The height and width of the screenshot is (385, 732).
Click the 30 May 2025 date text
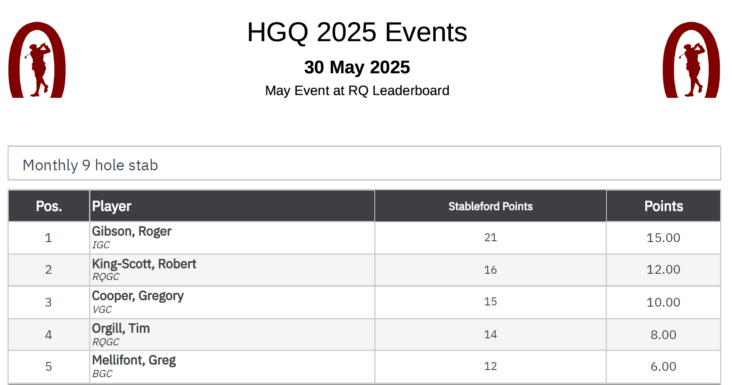[x=357, y=67]
